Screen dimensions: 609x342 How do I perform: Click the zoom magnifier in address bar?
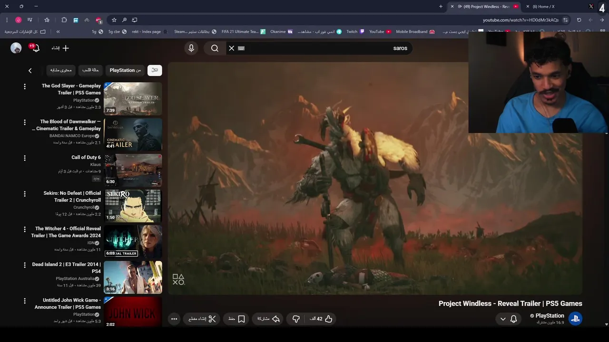[x=124, y=20]
